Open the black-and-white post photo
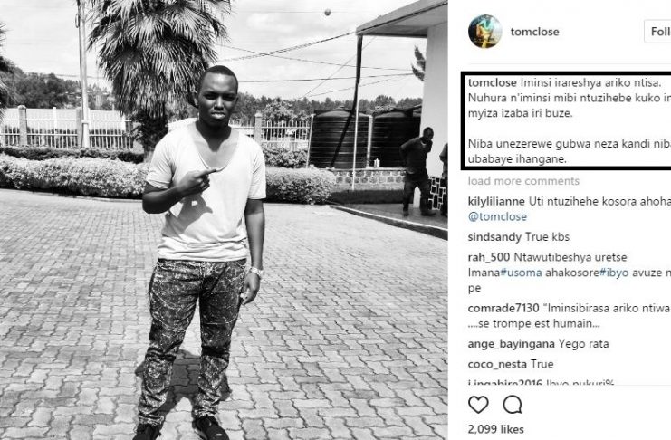 [x=224, y=220]
